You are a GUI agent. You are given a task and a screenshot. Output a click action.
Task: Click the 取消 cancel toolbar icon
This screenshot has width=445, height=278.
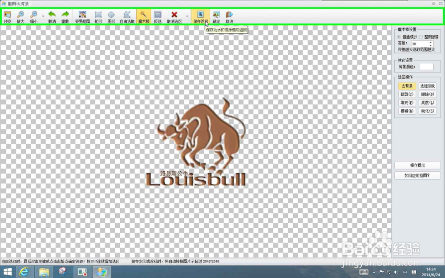coord(229,17)
